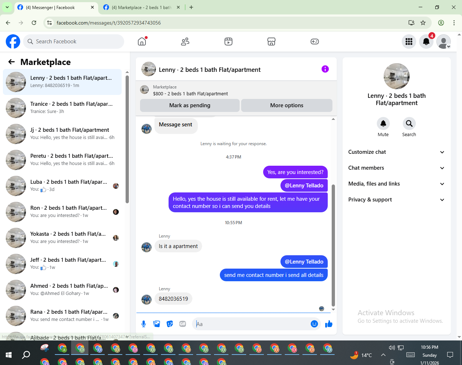Open the Rana conversation
The height and width of the screenshot is (365, 462).
(62, 316)
